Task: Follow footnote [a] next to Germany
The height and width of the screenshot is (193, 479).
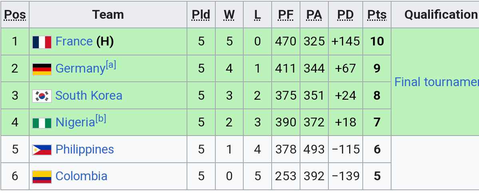Action: click(111, 65)
